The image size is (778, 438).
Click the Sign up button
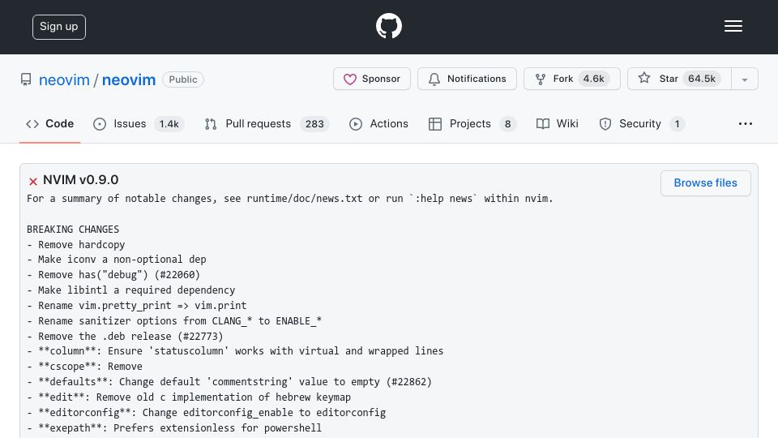[58, 27]
